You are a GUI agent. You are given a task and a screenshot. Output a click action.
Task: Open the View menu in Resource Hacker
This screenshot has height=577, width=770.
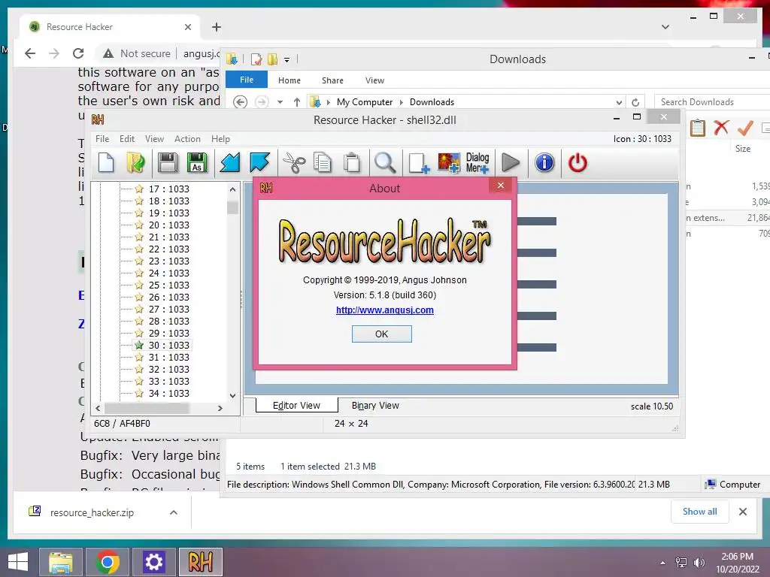click(x=154, y=139)
